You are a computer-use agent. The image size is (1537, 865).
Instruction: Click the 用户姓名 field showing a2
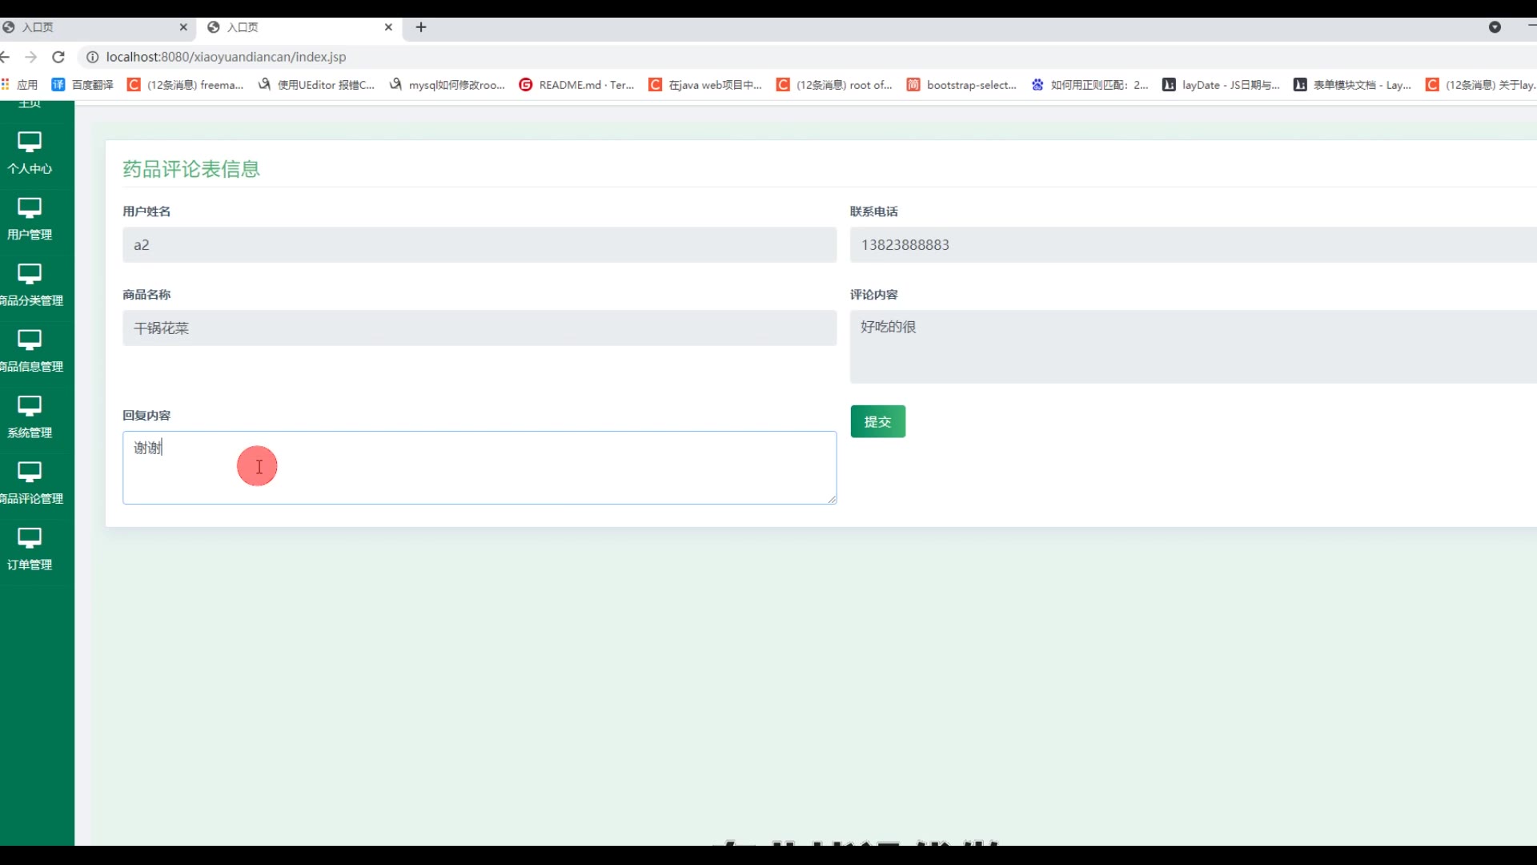click(480, 245)
